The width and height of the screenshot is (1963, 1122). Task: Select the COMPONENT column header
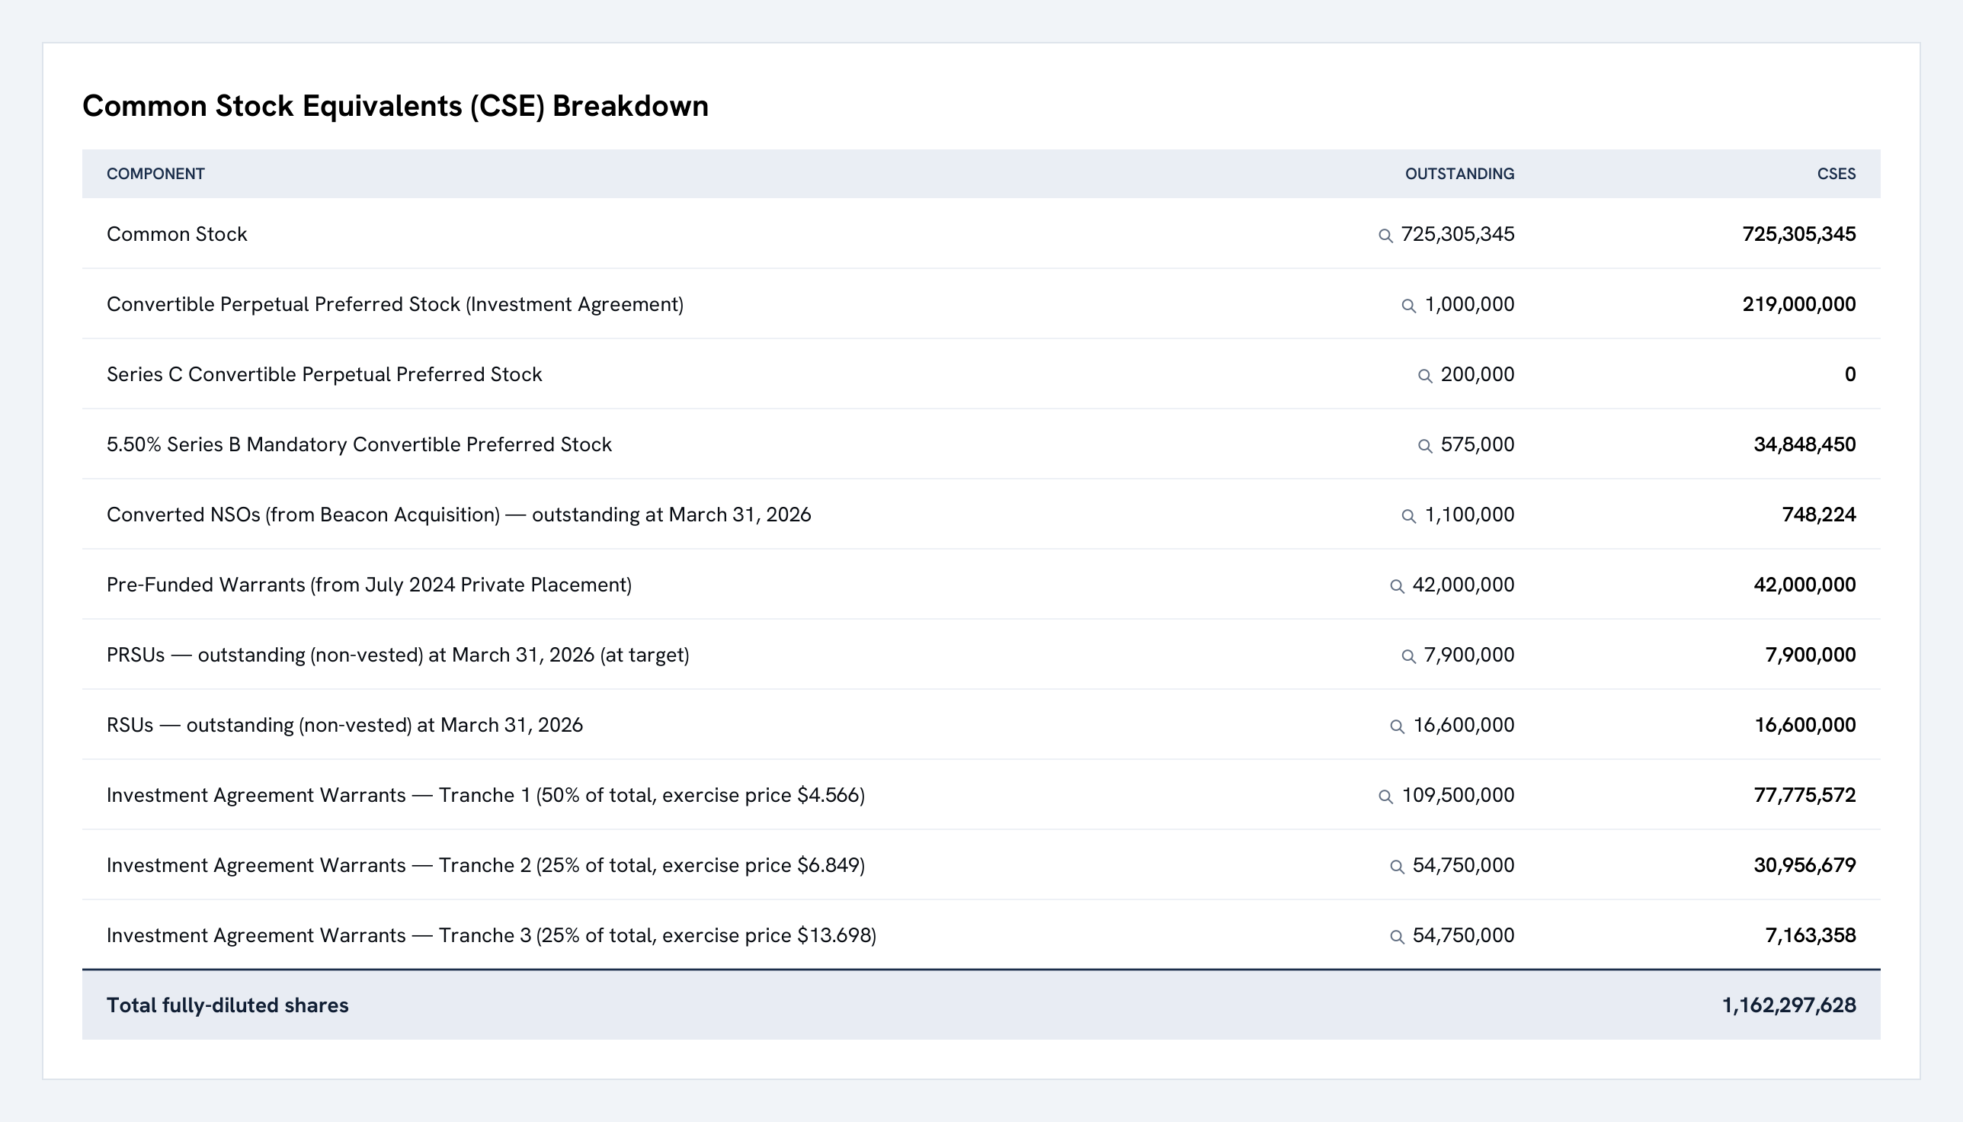coord(155,174)
